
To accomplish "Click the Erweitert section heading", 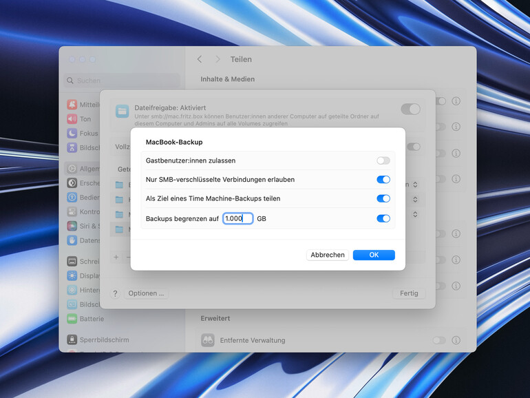I will coord(215,318).
